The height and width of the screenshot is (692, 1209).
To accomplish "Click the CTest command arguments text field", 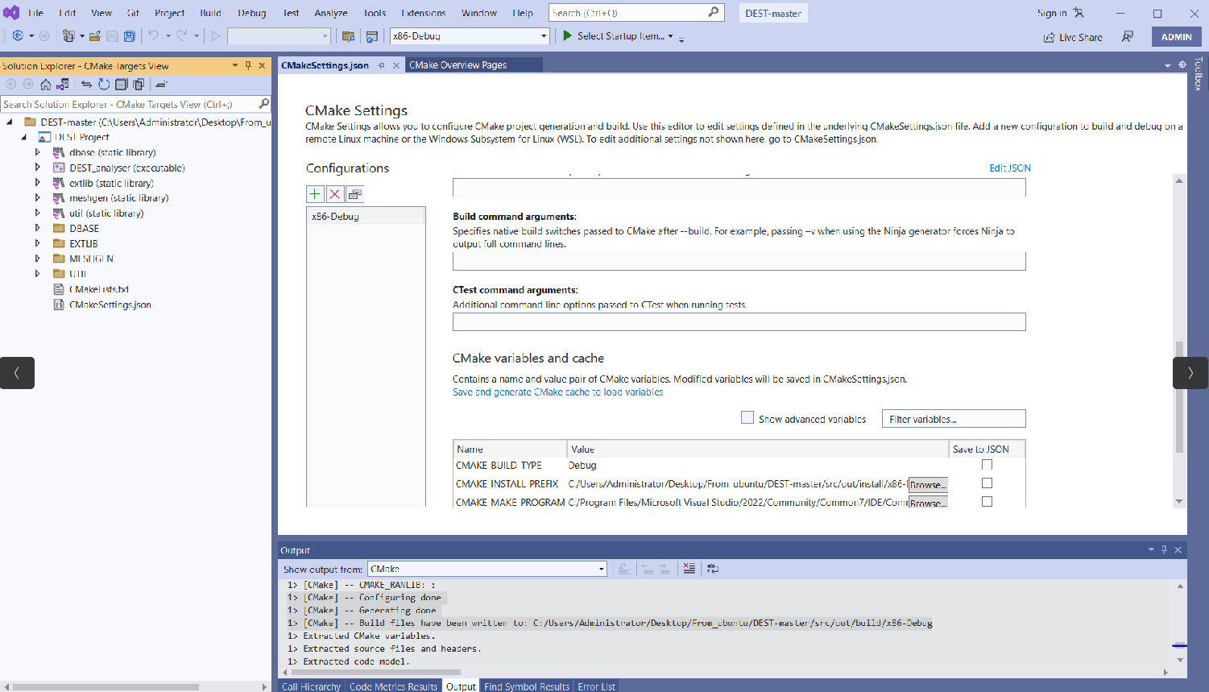I will click(739, 321).
